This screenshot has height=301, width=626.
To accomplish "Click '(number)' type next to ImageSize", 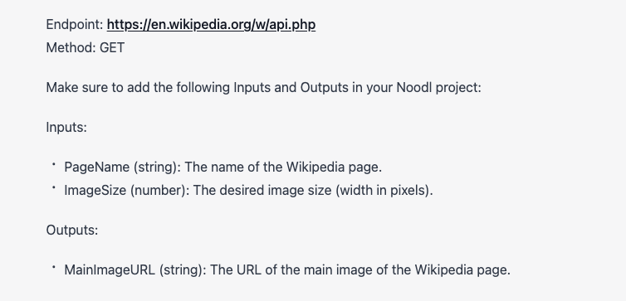I will (159, 190).
